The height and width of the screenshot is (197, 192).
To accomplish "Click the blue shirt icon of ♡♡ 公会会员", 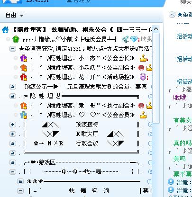I will tap(23, 115).
